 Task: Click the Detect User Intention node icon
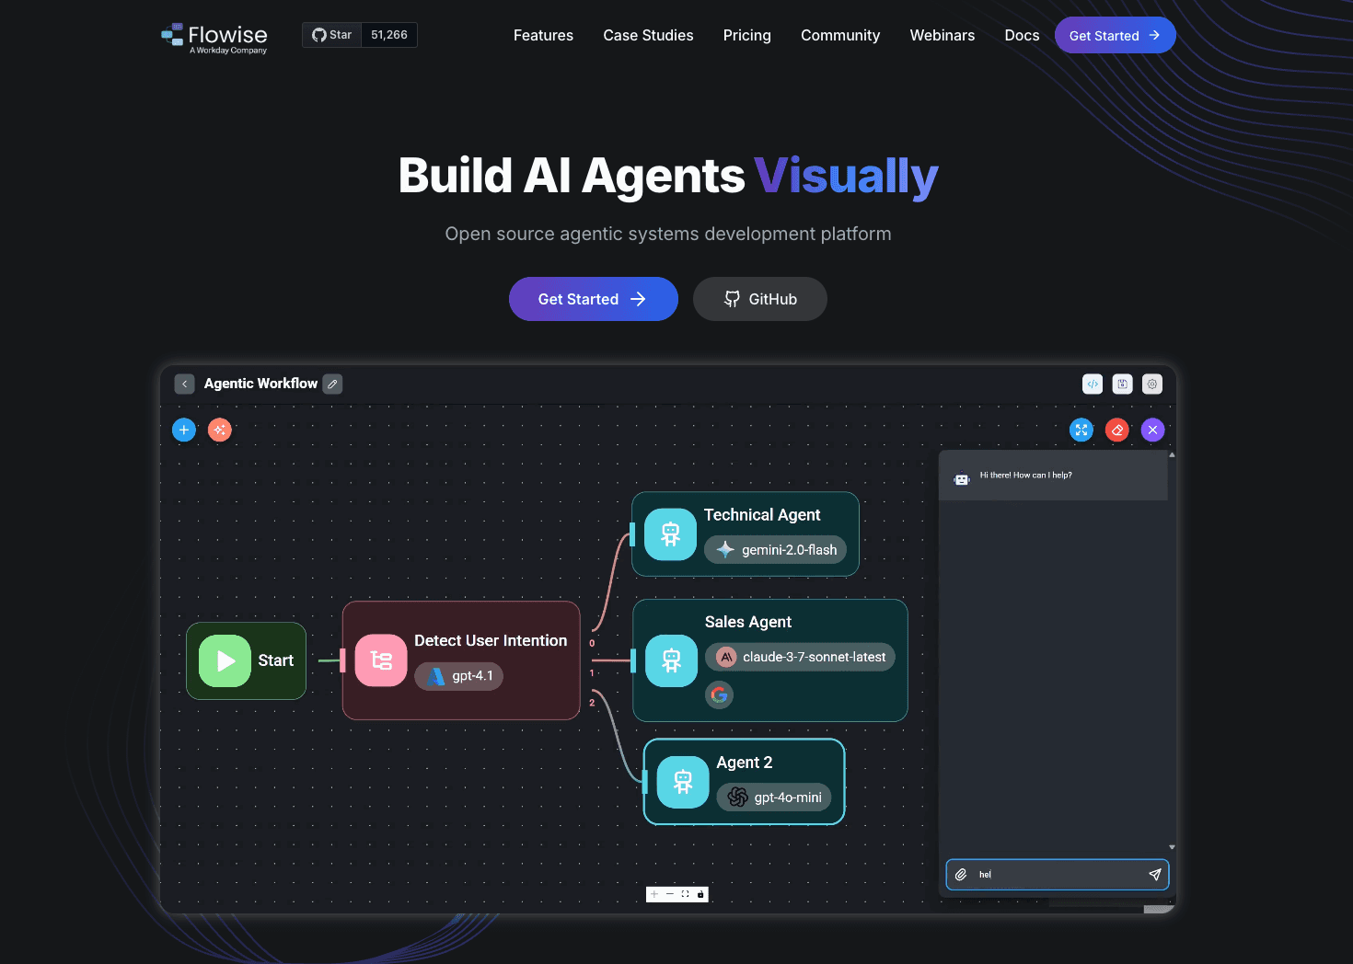point(381,660)
